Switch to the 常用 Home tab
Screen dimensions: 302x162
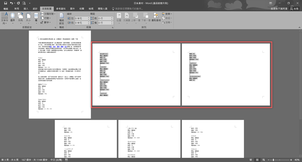17,9
